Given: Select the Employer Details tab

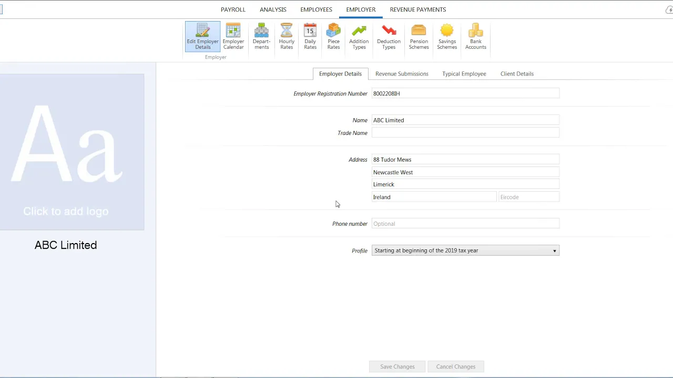Looking at the screenshot, I should 340,74.
